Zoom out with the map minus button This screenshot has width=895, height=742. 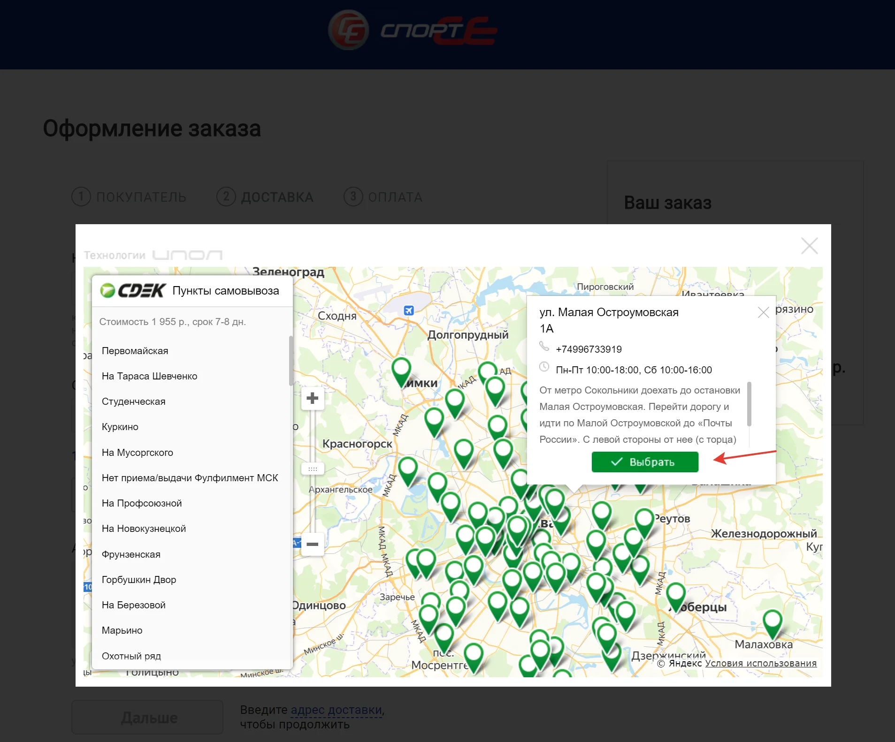pyautogui.click(x=312, y=544)
